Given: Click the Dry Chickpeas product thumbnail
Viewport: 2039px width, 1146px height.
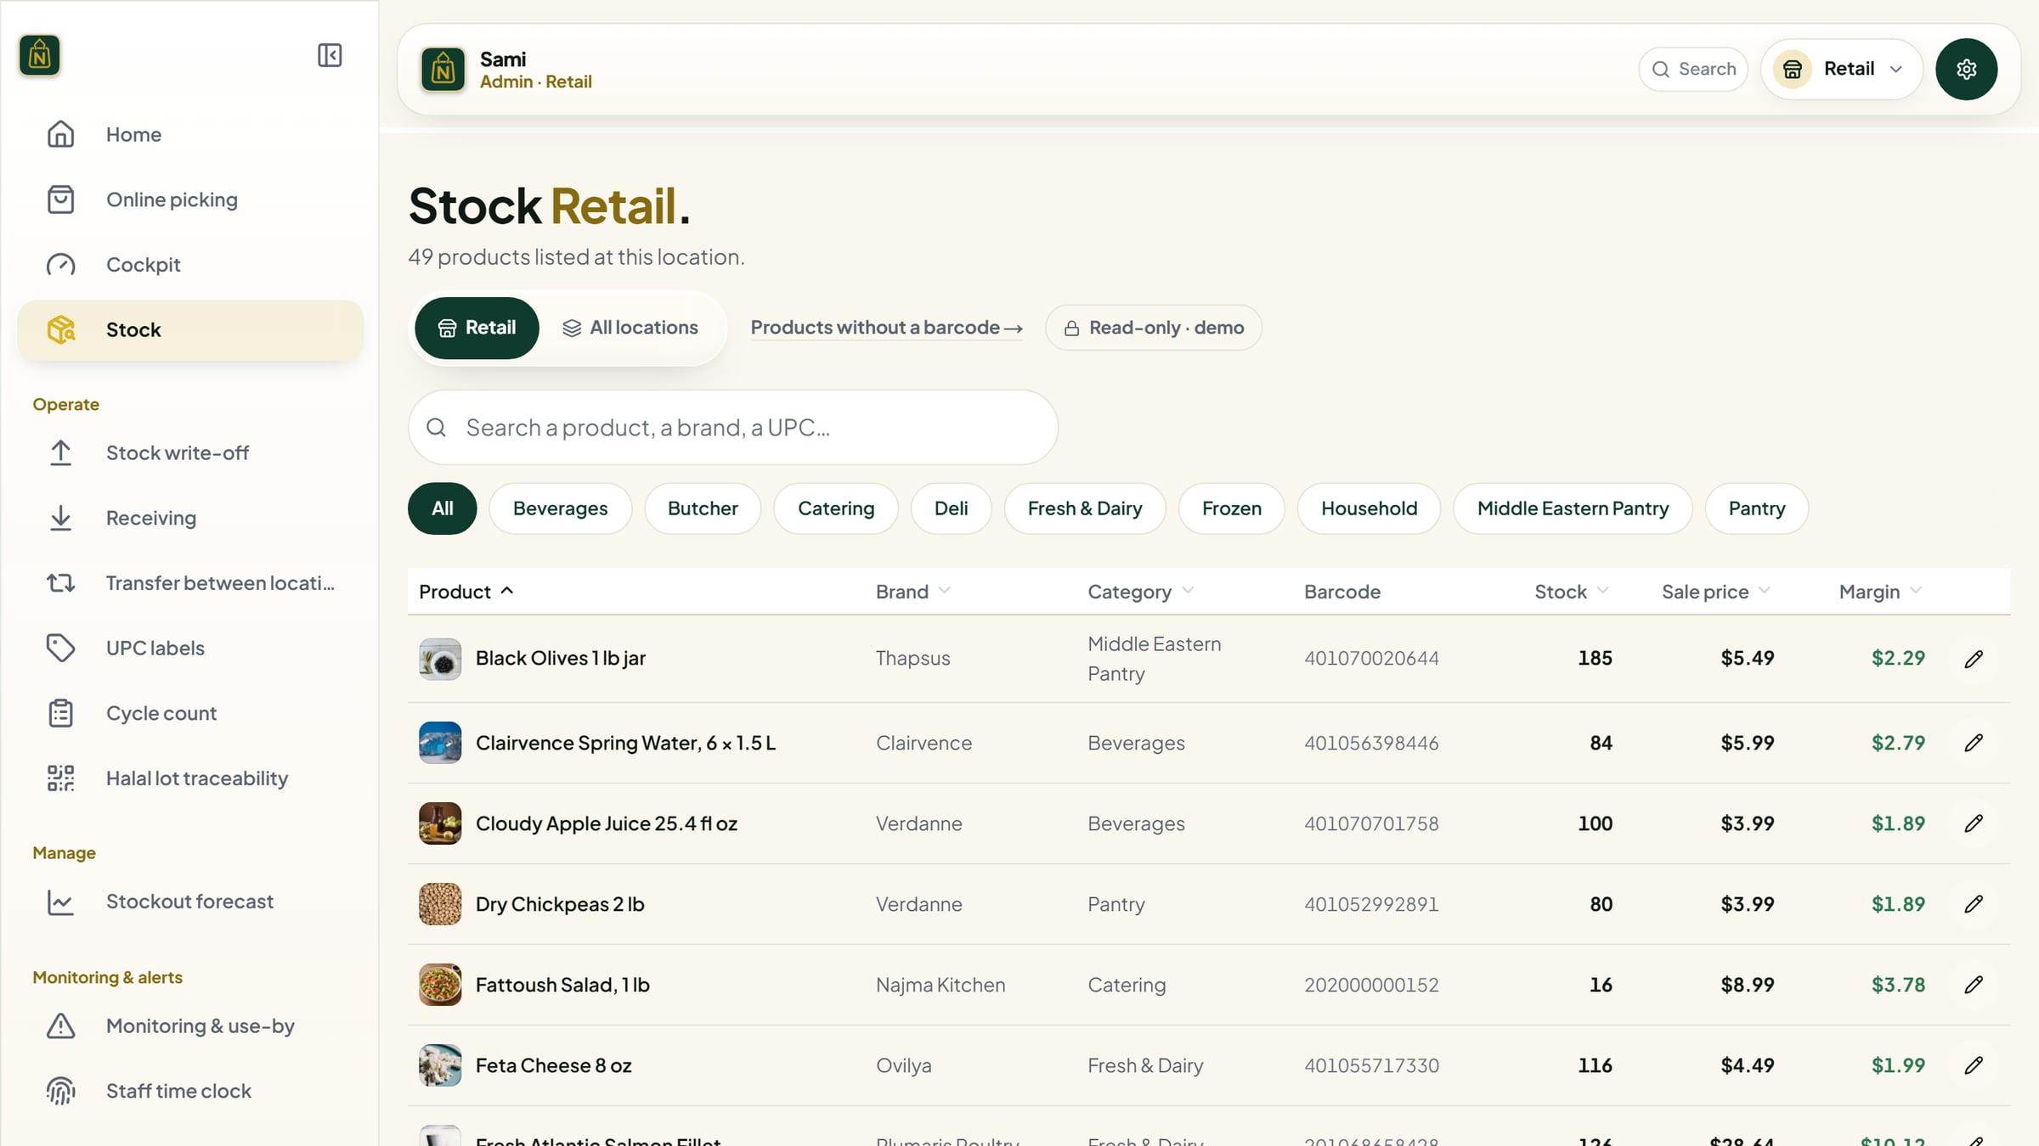Looking at the screenshot, I should (440, 904).
